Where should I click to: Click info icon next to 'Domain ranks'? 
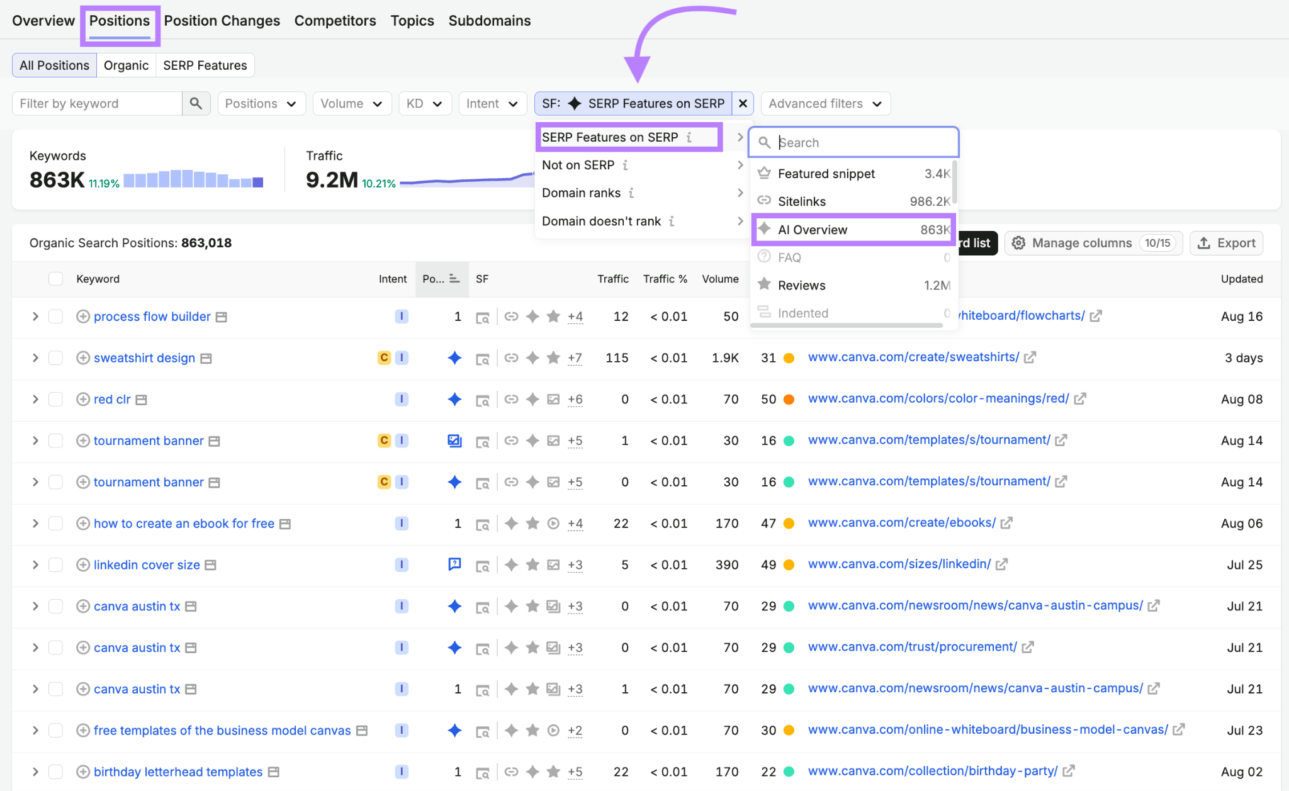631,193
